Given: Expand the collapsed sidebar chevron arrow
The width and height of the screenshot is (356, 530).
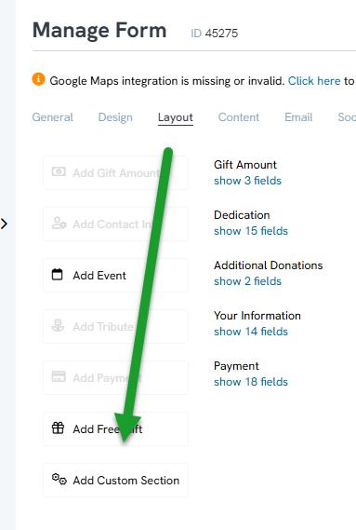Looking at the screenshot, I should (4, 224).
